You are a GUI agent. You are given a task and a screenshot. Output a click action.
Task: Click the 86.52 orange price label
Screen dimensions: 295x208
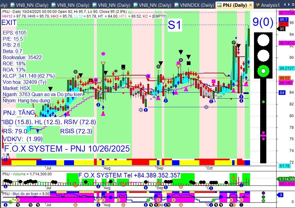click(285, 78)
